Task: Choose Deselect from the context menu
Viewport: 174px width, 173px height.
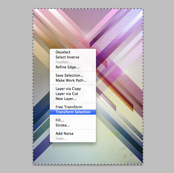Action: point(73,52)
